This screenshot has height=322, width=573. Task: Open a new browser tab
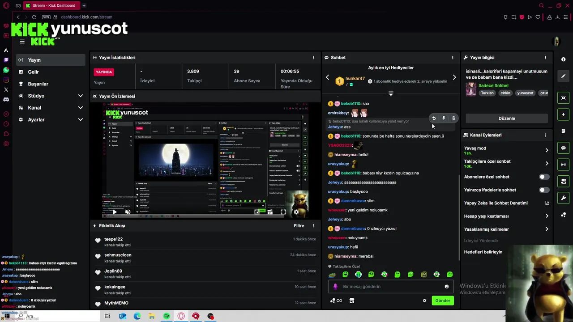84,6
